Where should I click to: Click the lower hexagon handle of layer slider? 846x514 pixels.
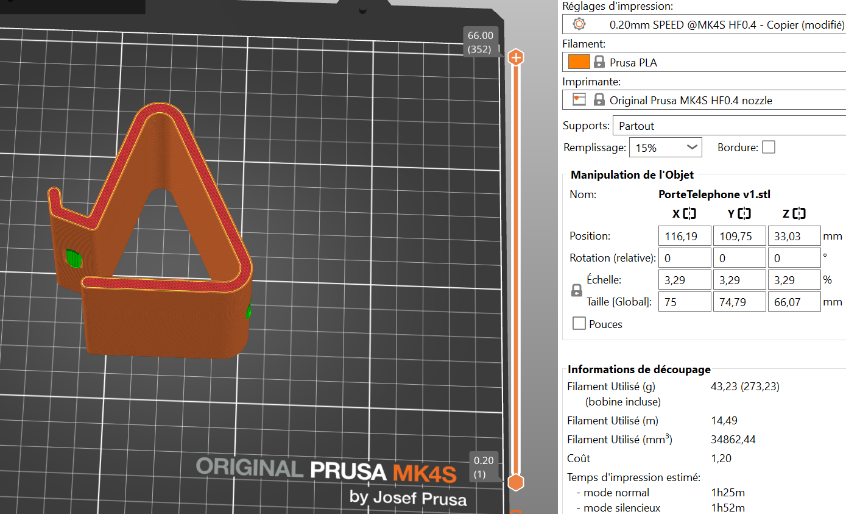click(516, 482)
